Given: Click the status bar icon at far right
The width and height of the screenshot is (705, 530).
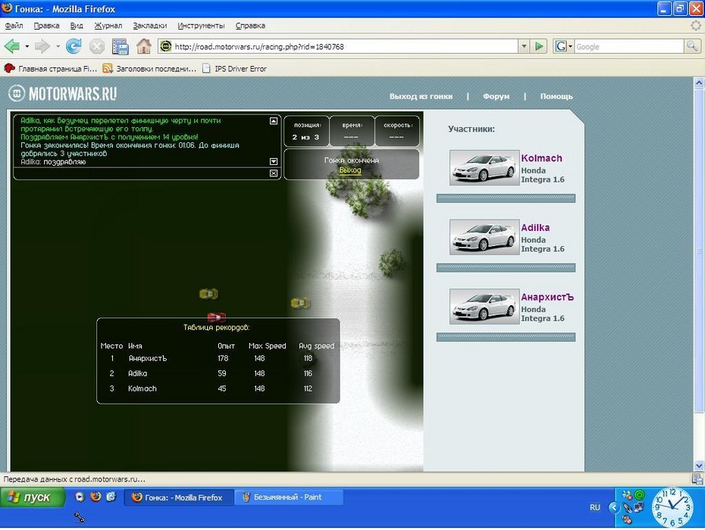Looking at the screenshot, I should coord(697,479).
